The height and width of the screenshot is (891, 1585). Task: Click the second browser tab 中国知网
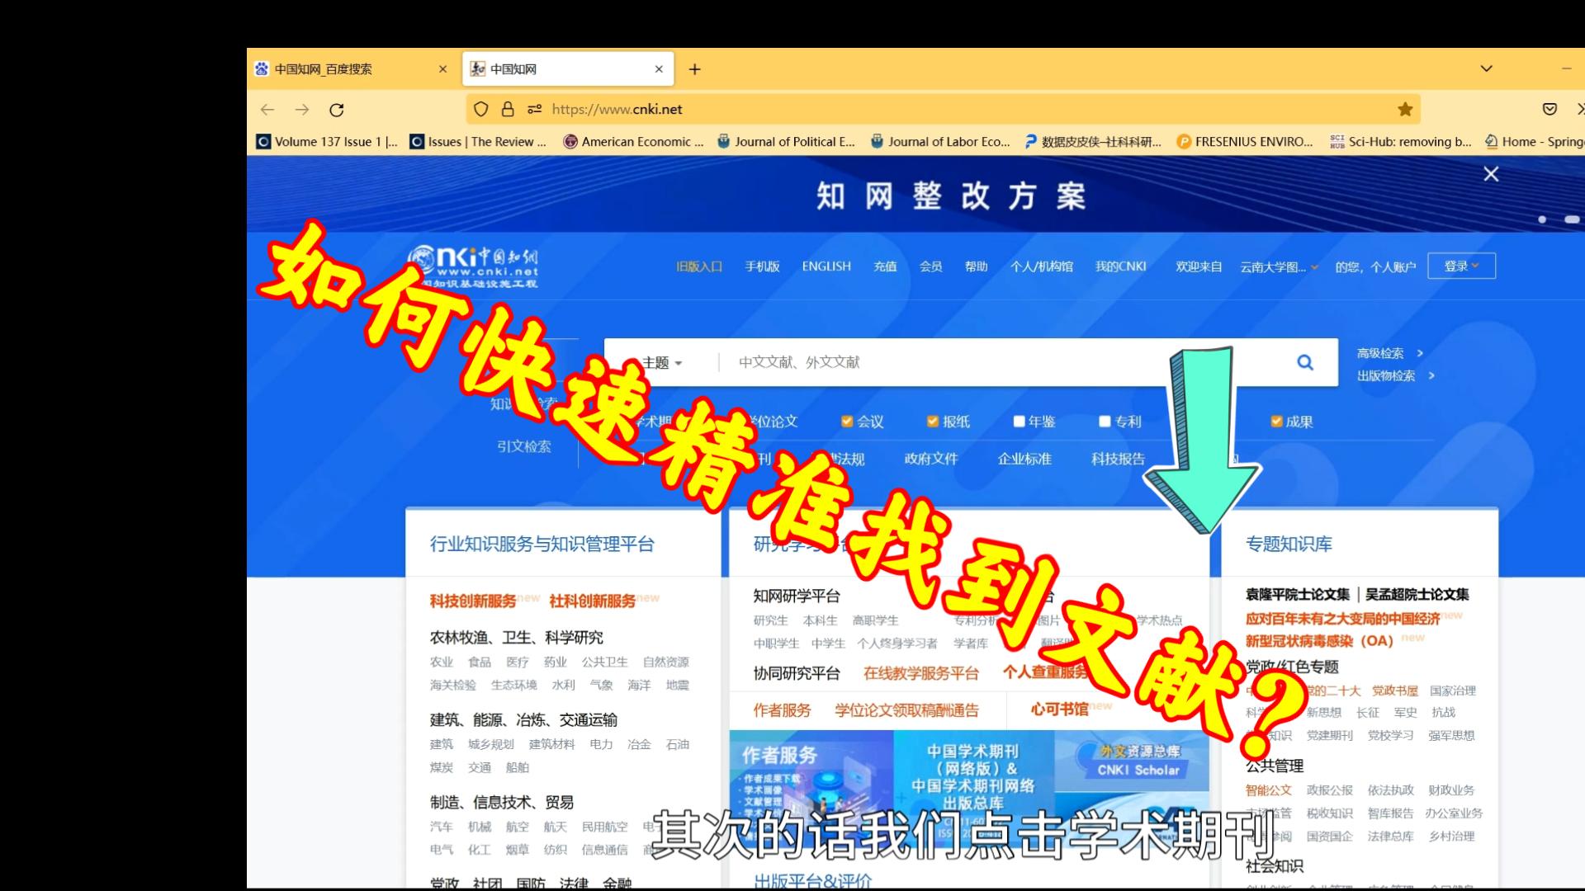tap(566, 68)
